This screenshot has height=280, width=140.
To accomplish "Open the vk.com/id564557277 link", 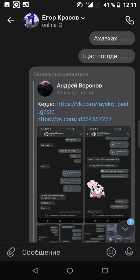I will (74, 119).
